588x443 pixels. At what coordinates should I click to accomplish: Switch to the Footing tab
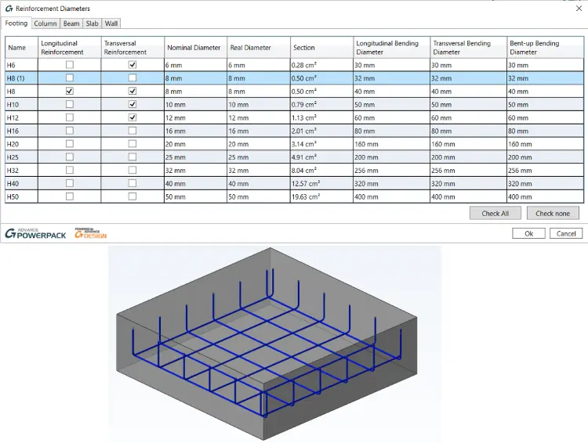[x=16, y=23]
